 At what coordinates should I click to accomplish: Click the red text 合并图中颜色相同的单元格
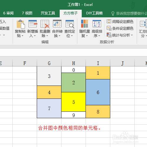coord(69,128)
